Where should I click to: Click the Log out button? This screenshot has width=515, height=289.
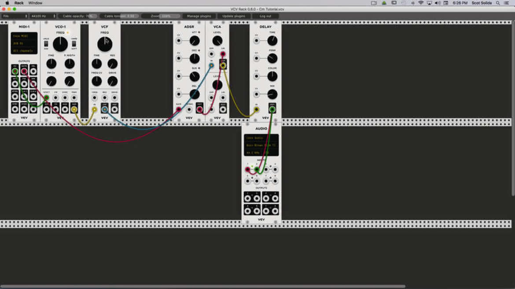265,16
